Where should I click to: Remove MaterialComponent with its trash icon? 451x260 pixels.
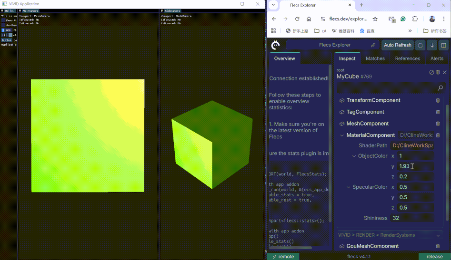point(438,135)
